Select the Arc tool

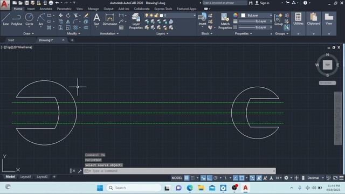click(41, 19)
